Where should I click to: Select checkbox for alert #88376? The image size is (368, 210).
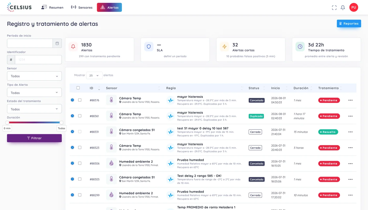pos(80,100)
